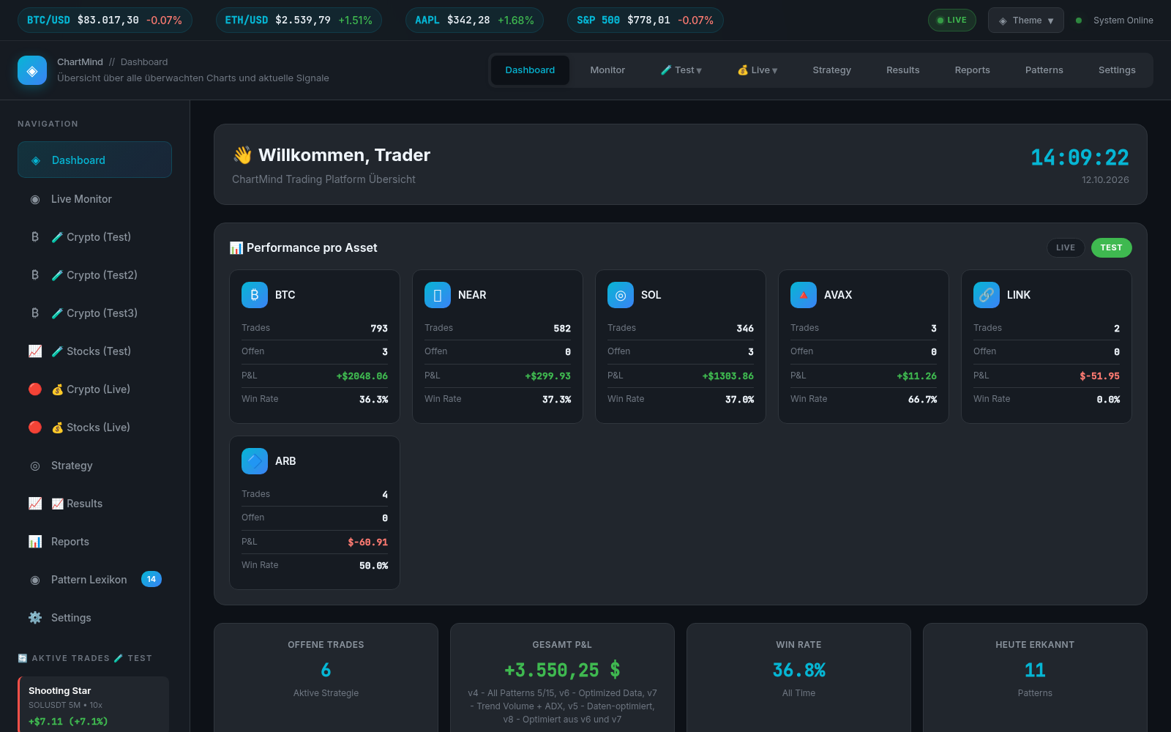This screenshot has width=1171, height=732.
Task: Click the red dot beside Stocks (Live)
Action: (35, 427)
